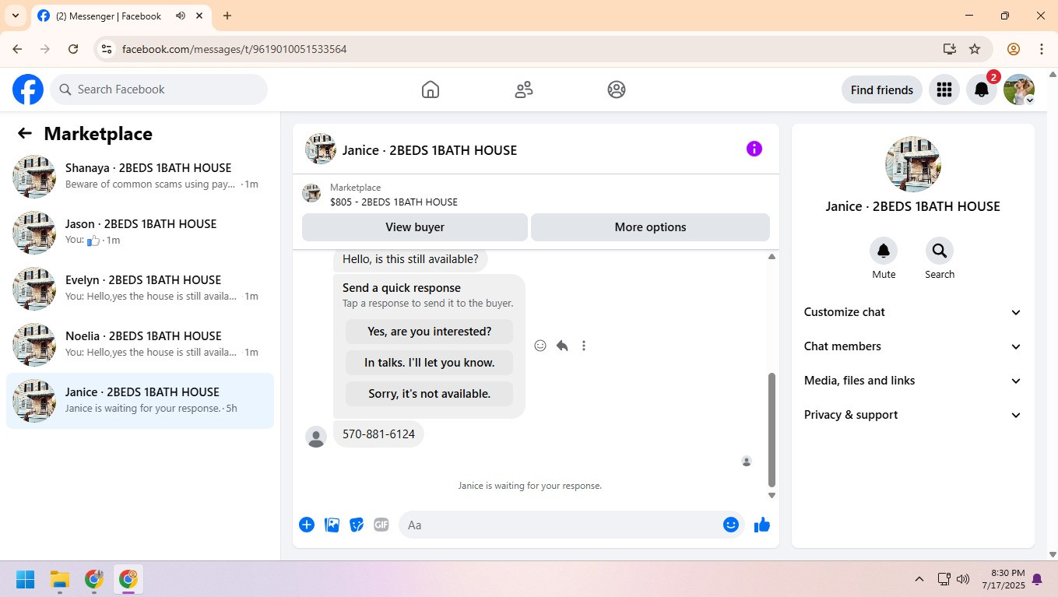This screenshot has height=597, width=1058.
Task: Open the Facebook apps menu grid
Action: [x=944, y=90]
